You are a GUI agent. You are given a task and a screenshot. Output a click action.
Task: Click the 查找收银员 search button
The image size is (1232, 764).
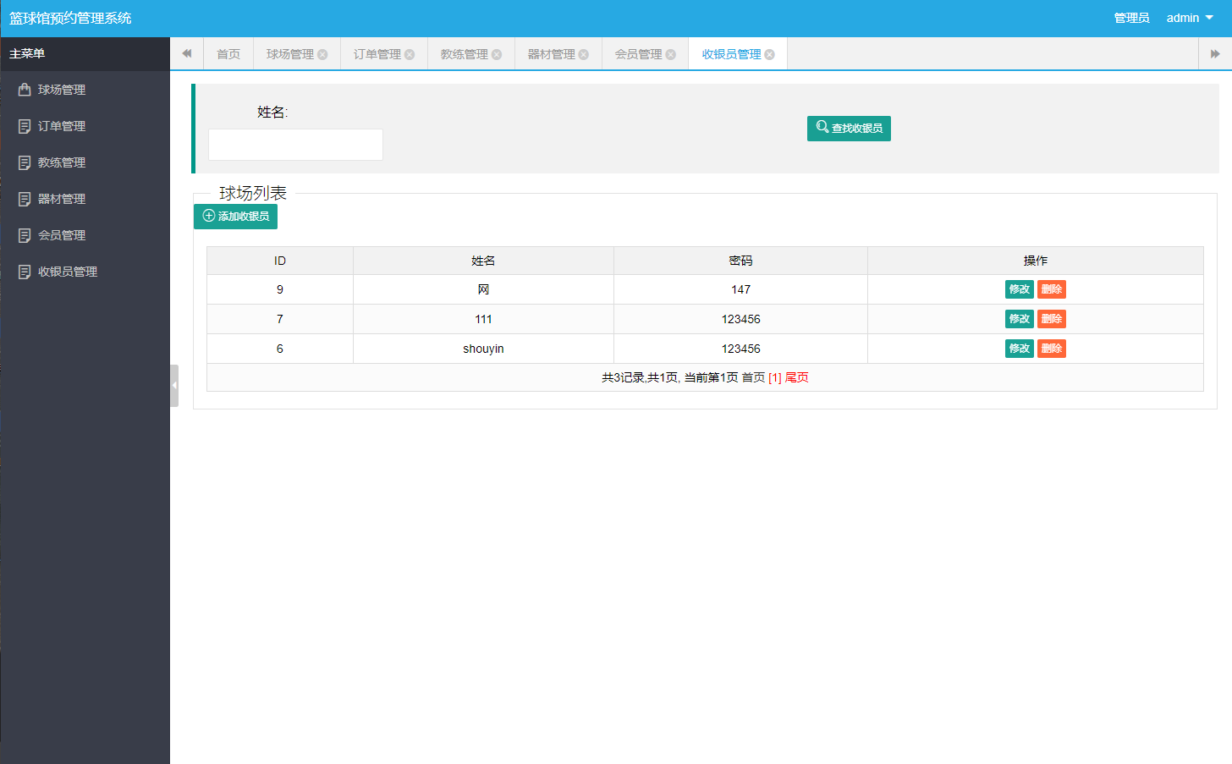(x=849, y=129)
